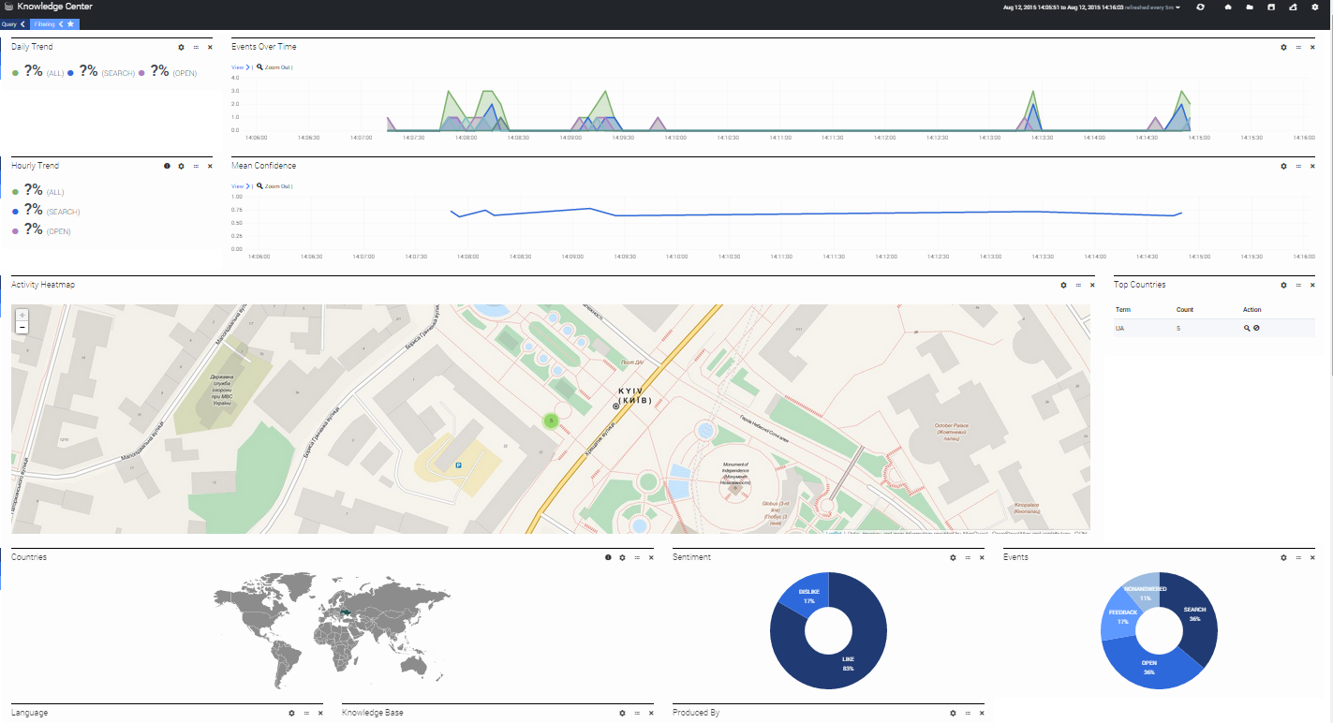Screen dimensions: 1333x723
Task: Configure the Hourly Trend panel
Action: pyautogui.click(x=181, y=166)
